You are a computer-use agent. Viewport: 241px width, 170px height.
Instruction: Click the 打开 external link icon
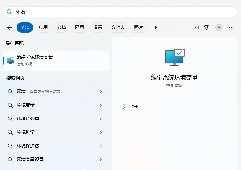[123, 107]
